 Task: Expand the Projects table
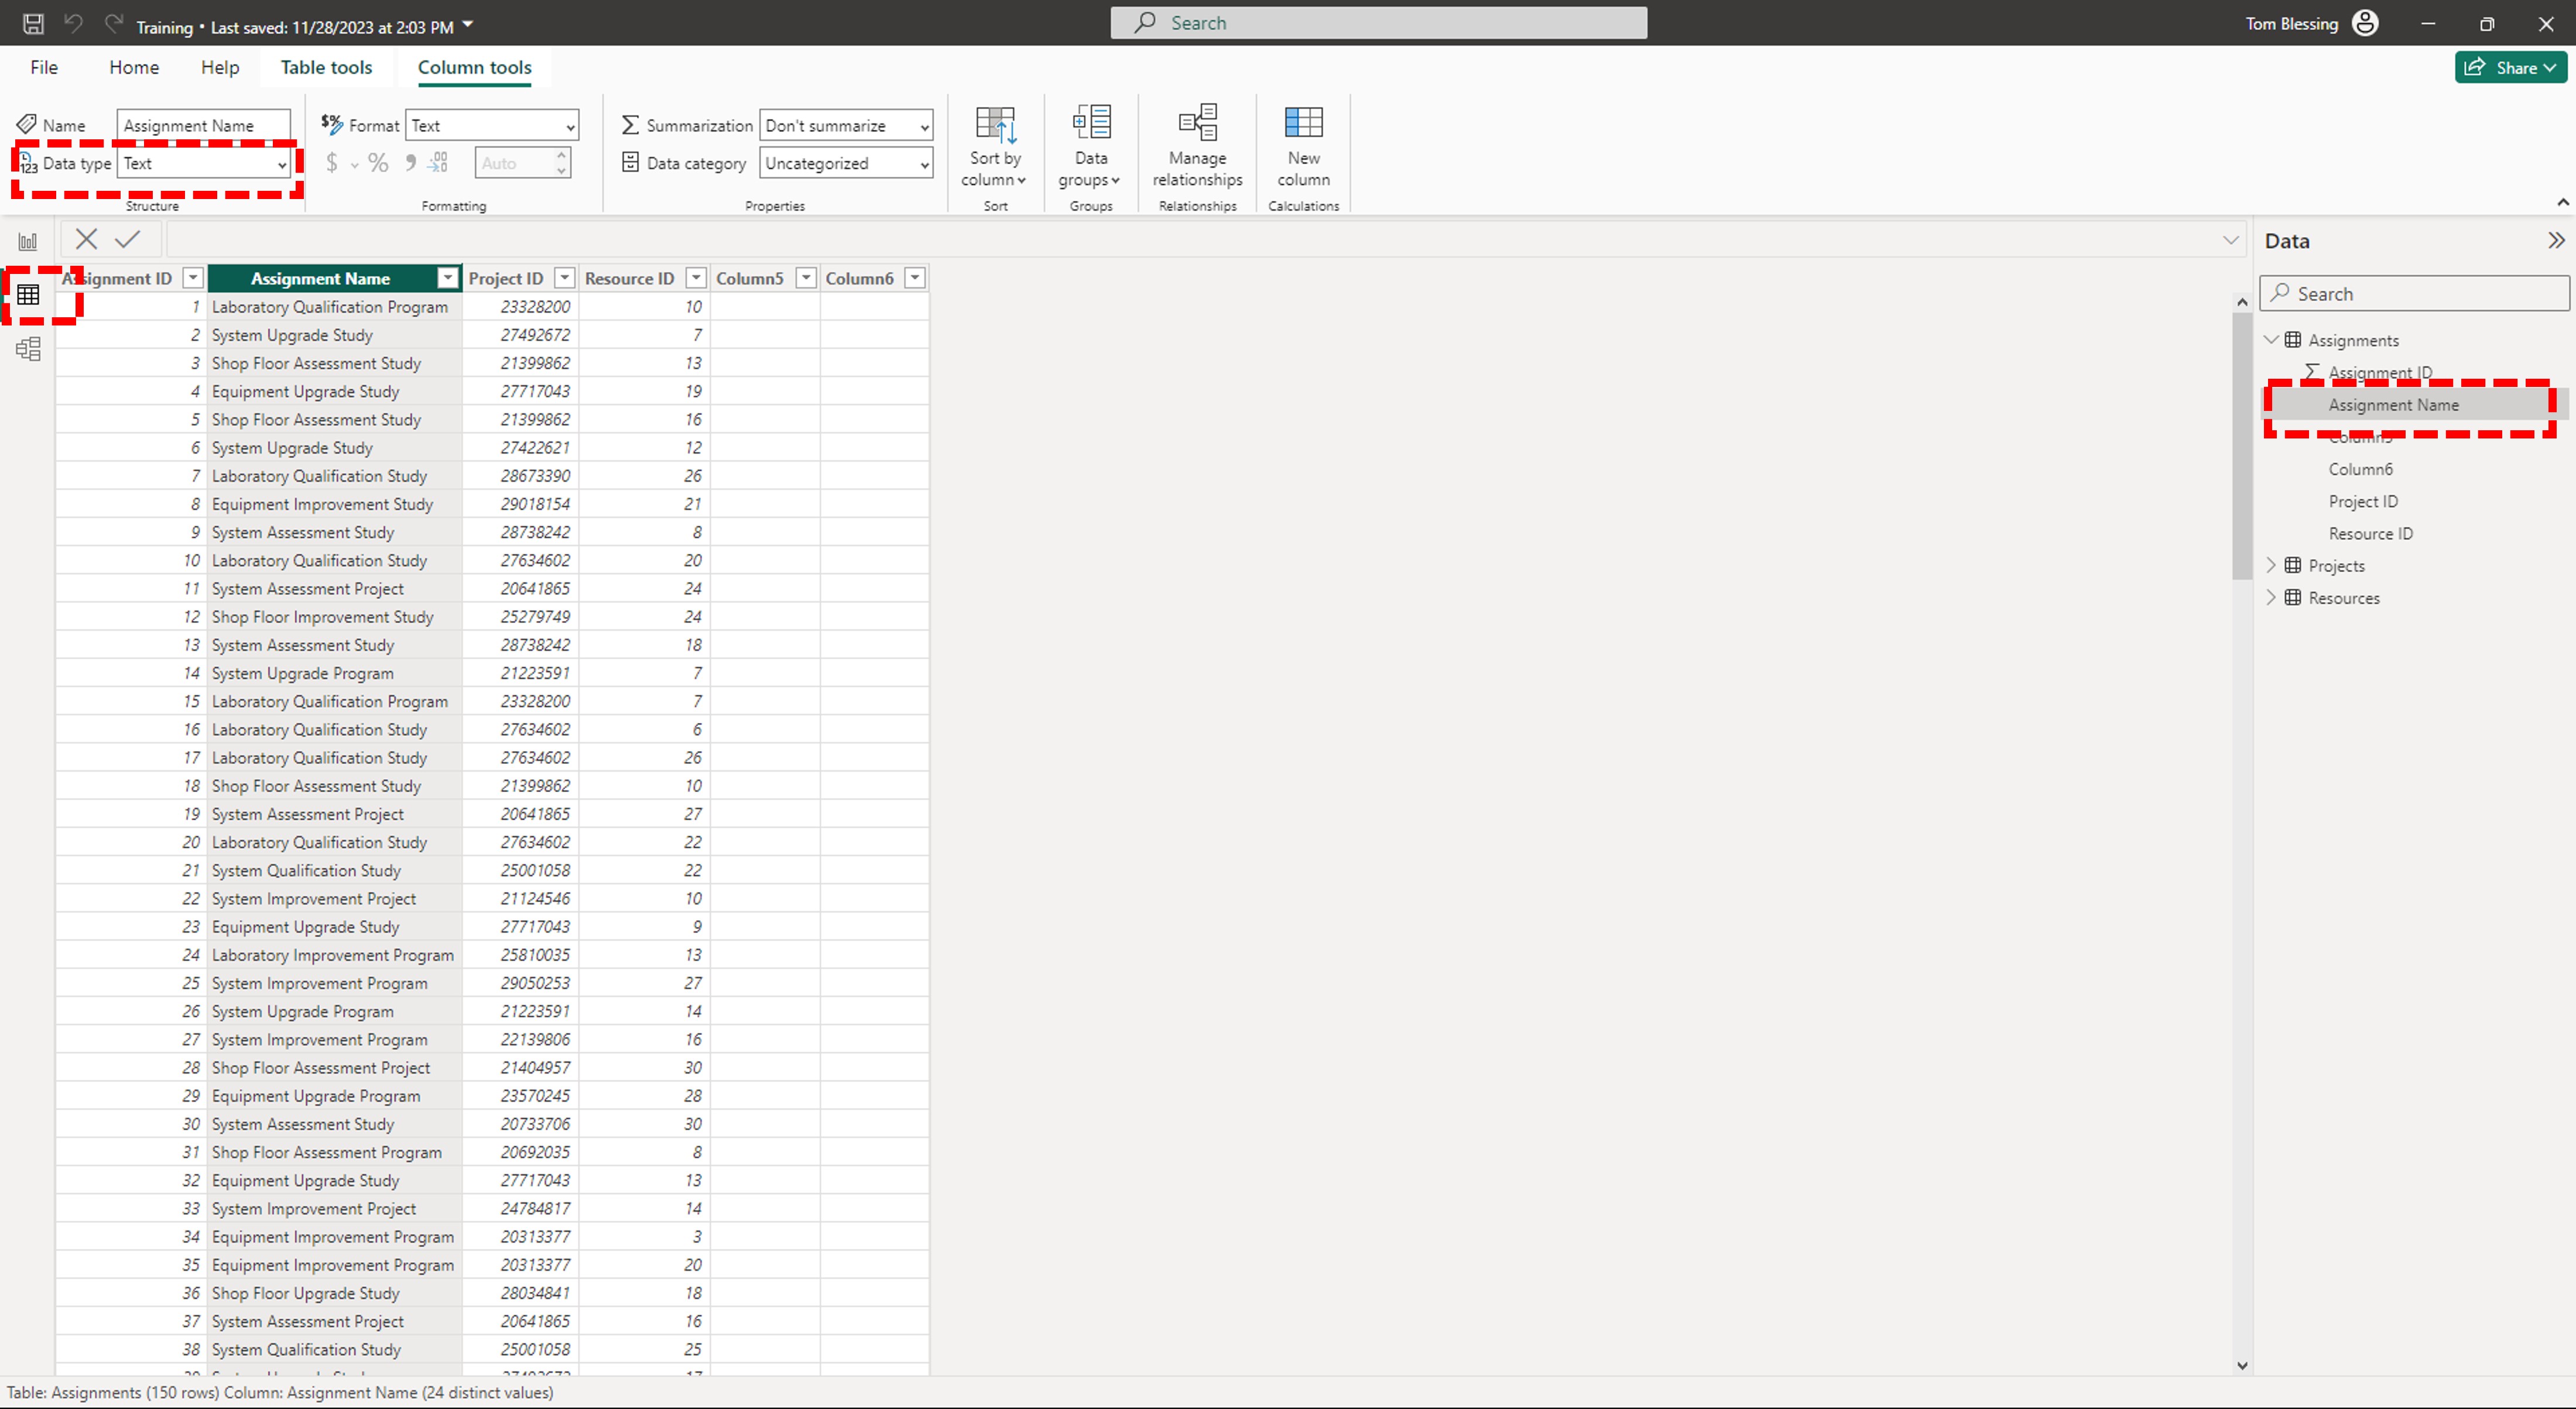coord(2271,566)
